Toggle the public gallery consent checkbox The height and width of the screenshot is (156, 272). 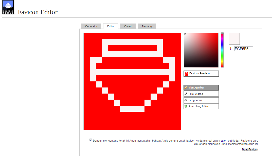pos(90,140)
